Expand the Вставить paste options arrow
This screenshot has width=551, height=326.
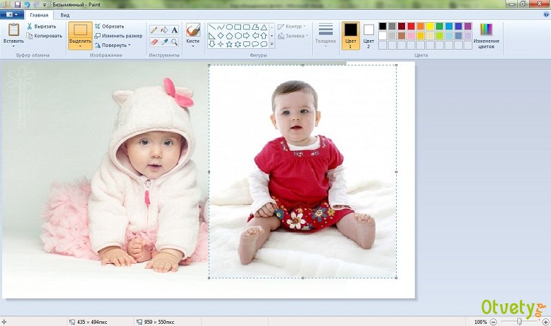pos(13,45)
